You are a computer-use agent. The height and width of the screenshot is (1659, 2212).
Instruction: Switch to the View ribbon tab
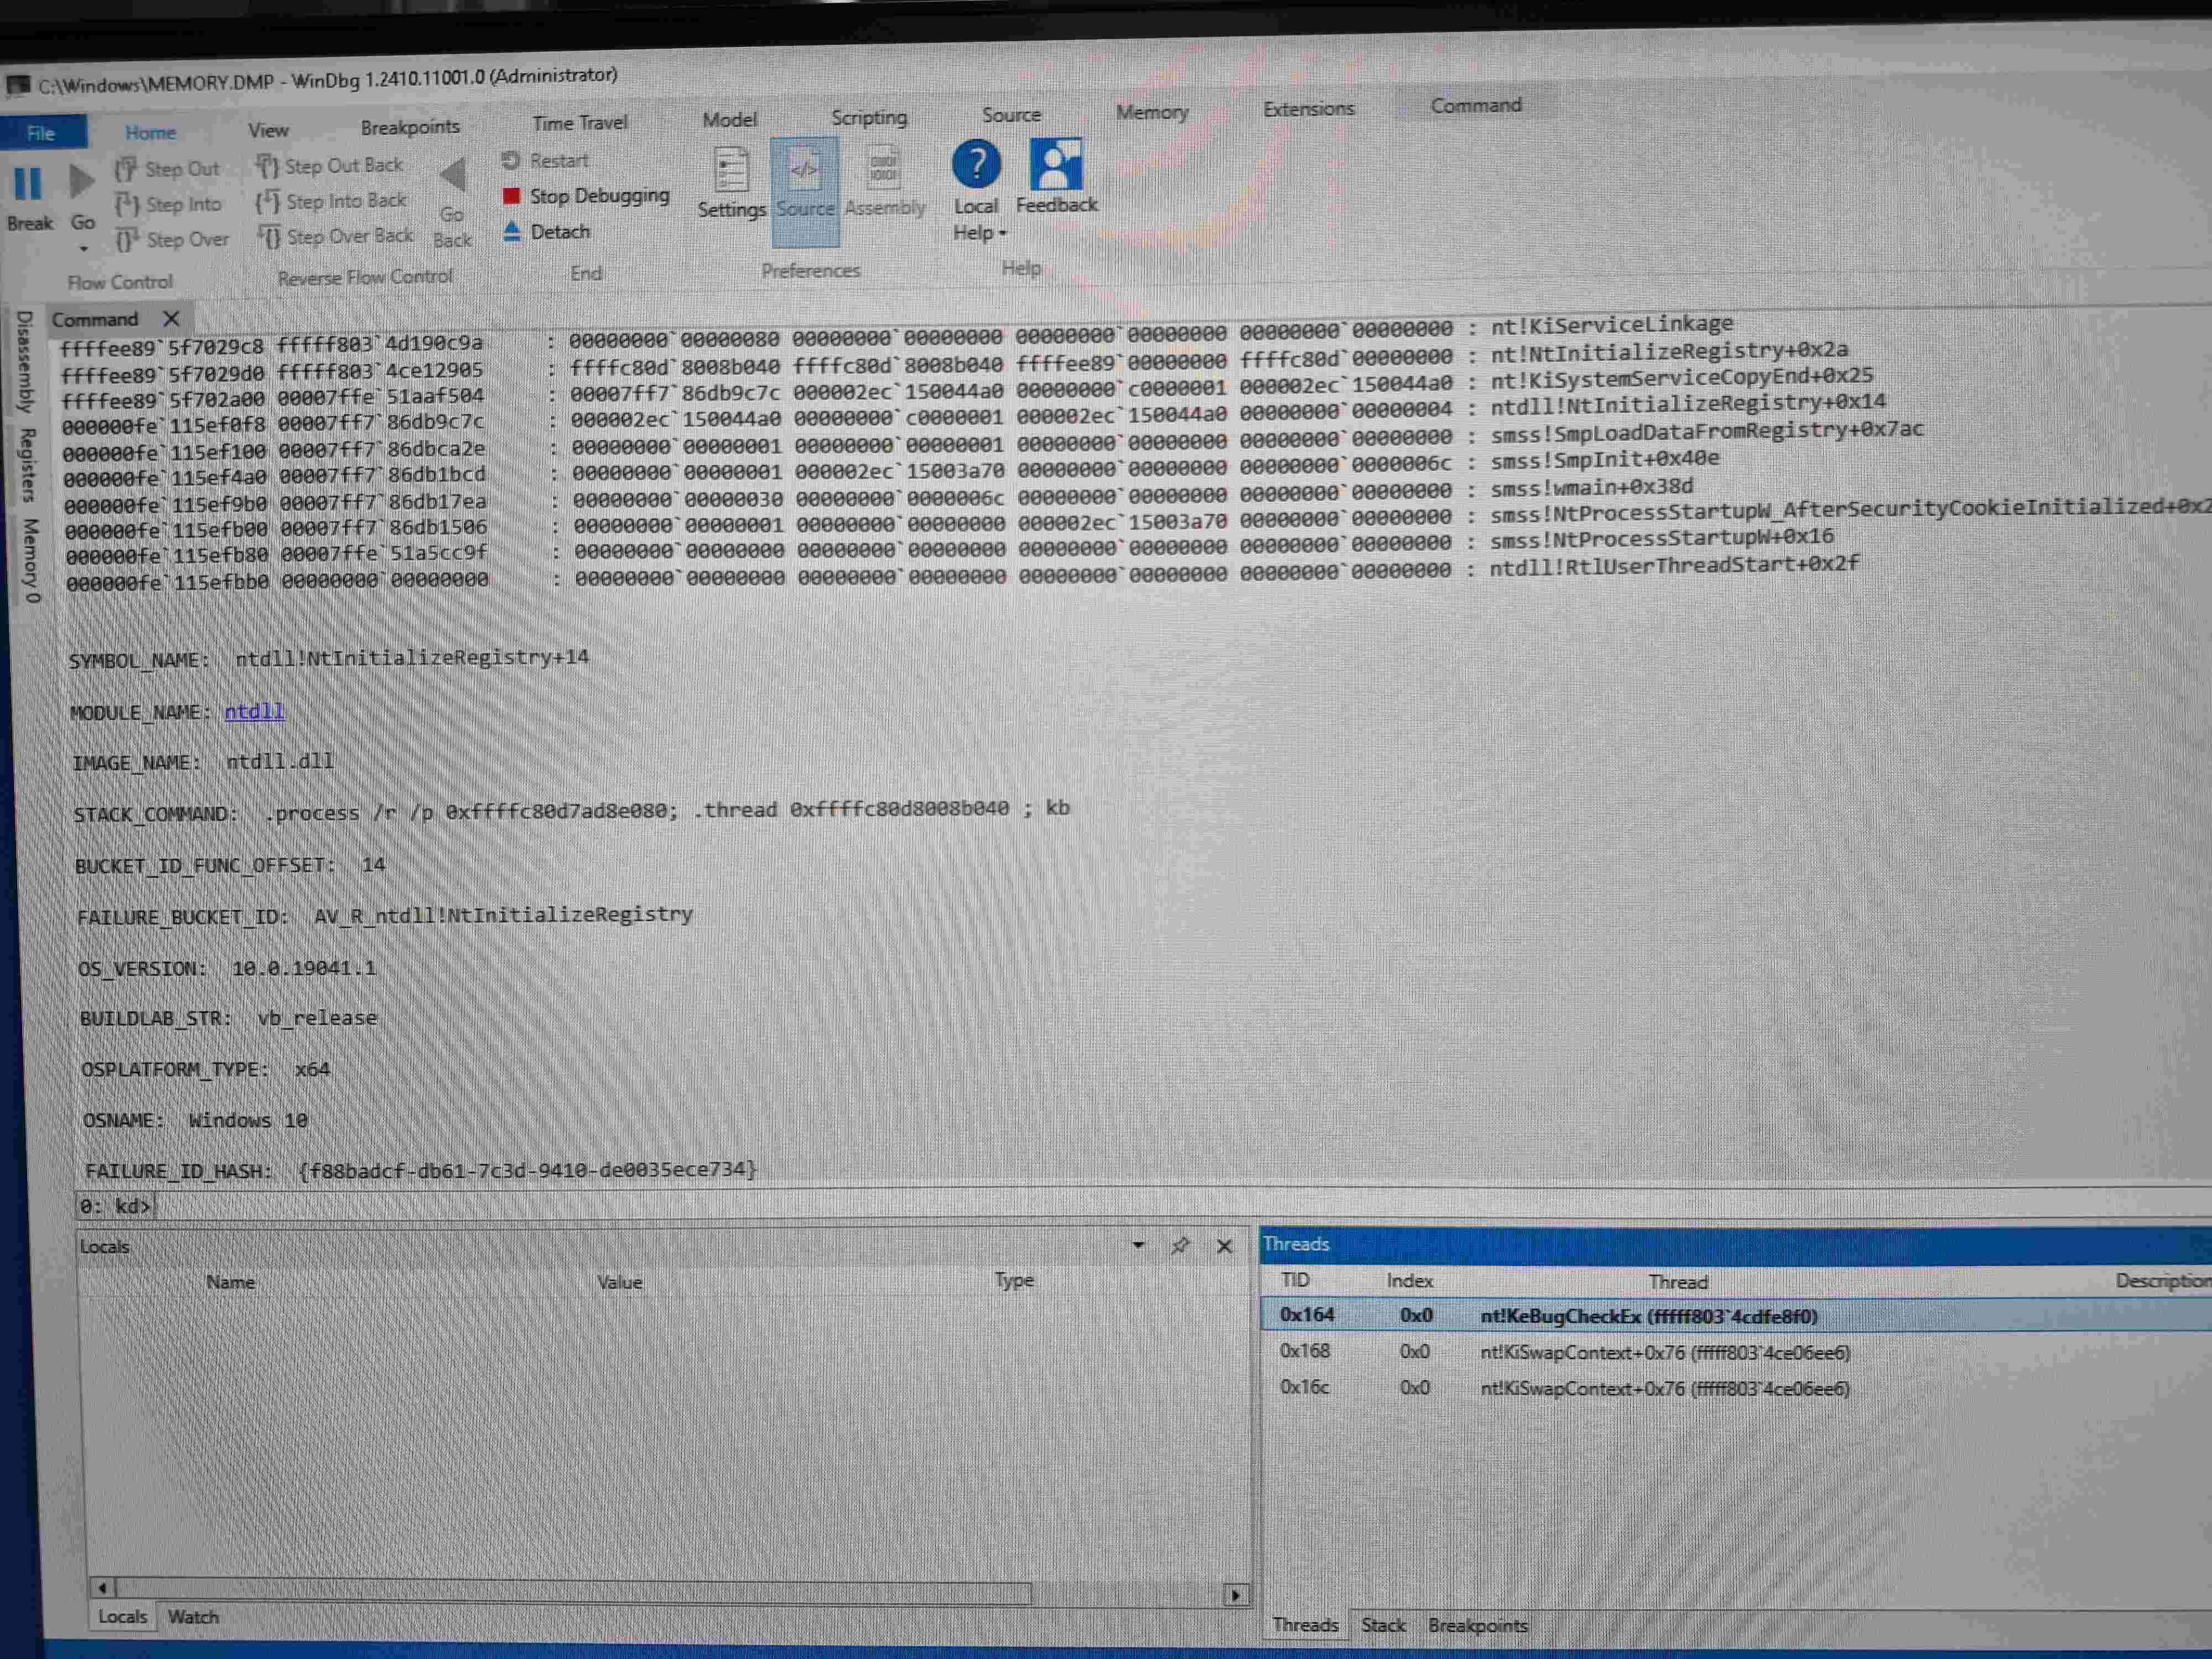click(x=268, y=130)
